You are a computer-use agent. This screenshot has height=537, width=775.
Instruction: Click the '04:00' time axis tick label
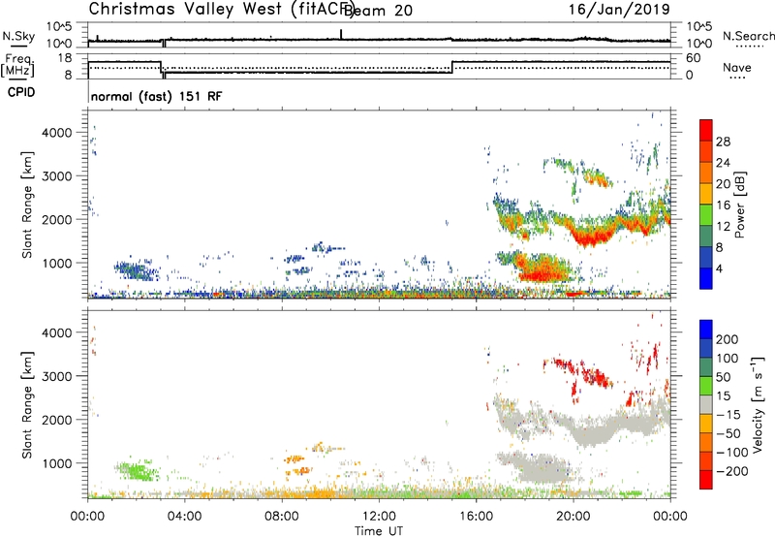(185, 517)
